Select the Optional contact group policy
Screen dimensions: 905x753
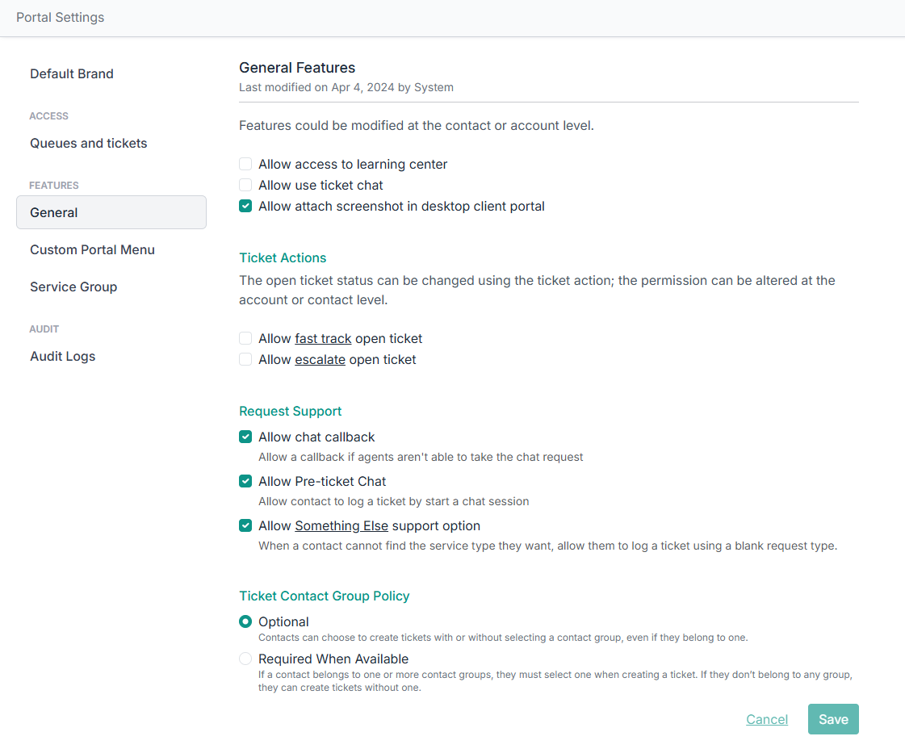pyautogui.click(x=245, y=622)
